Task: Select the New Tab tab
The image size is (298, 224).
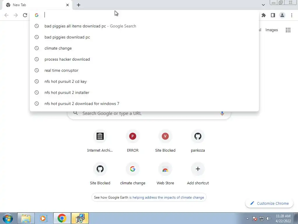Action: 37,5
